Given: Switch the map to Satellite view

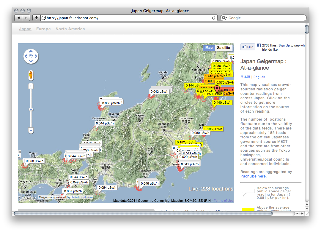Looking at the screenshot, I should 223,48.
